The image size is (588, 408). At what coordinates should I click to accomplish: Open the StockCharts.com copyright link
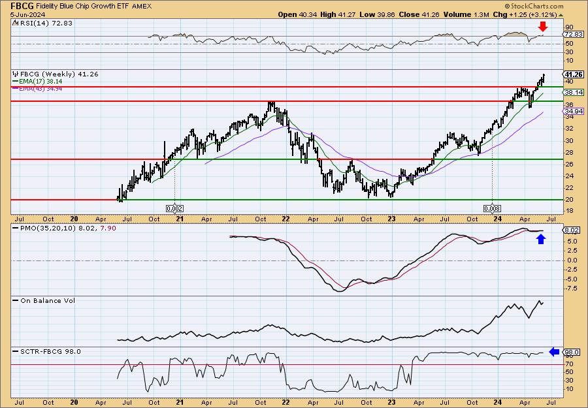534,6
